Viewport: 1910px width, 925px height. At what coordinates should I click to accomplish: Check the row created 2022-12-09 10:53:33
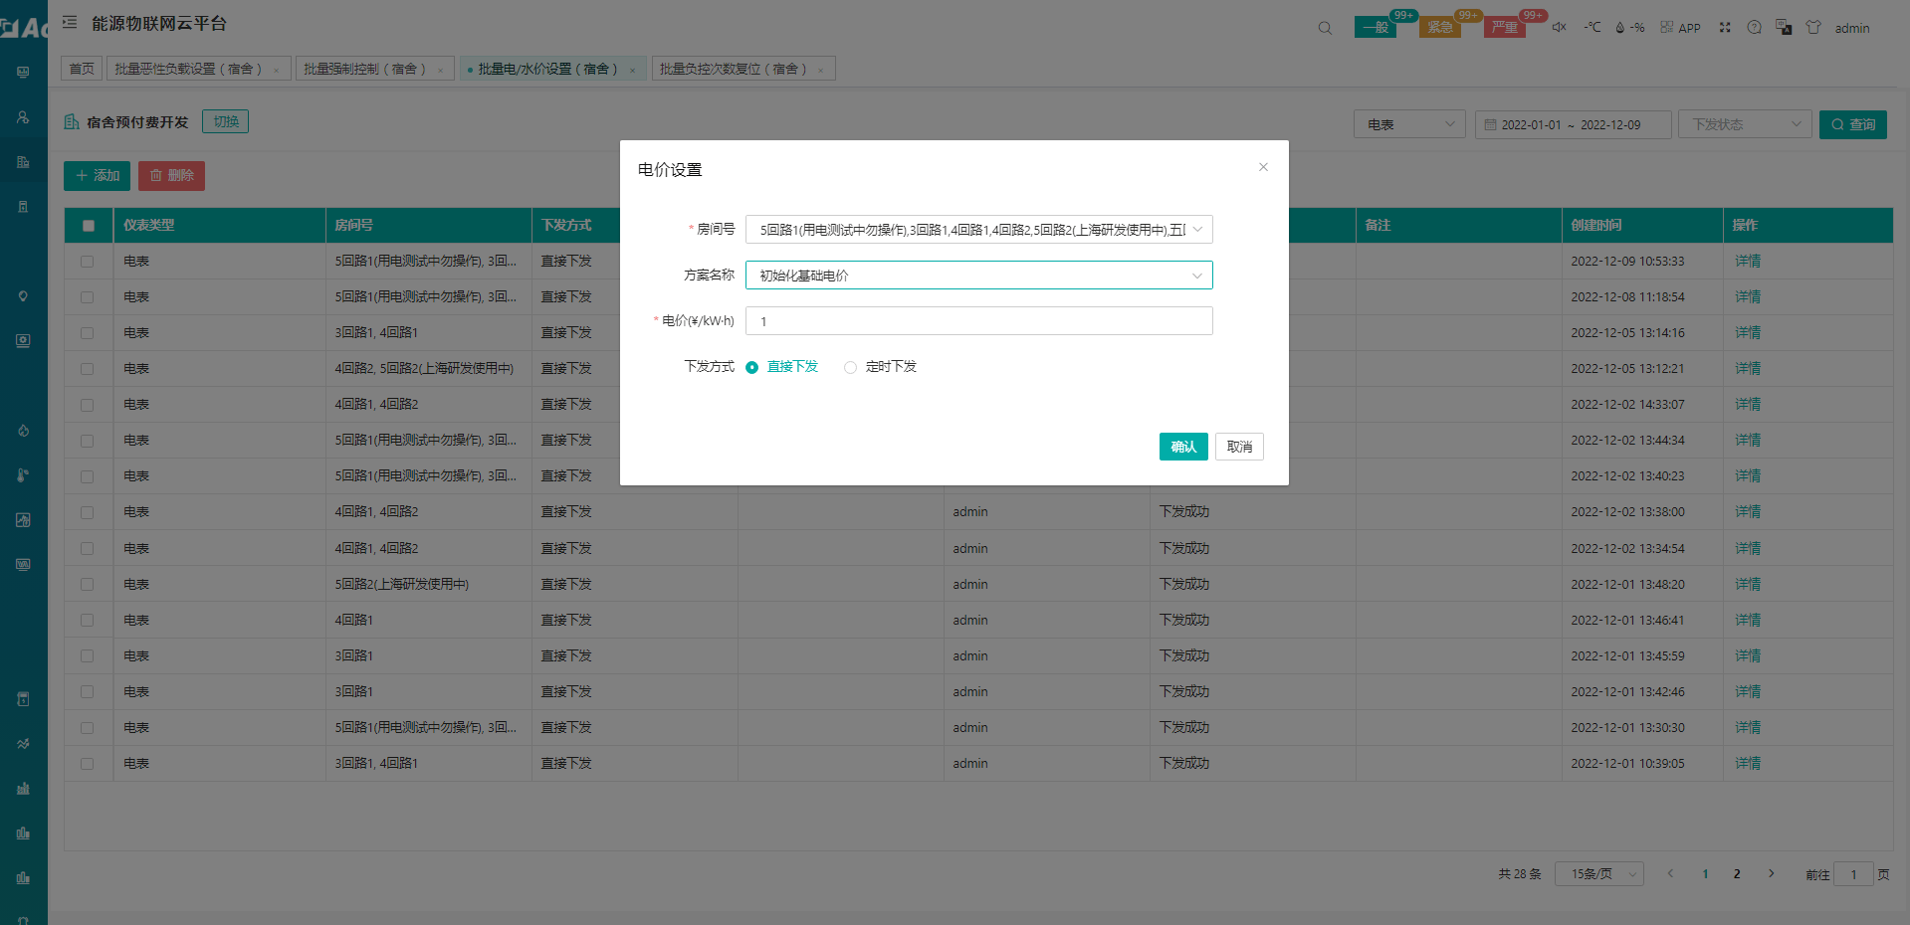click(88, 262)
